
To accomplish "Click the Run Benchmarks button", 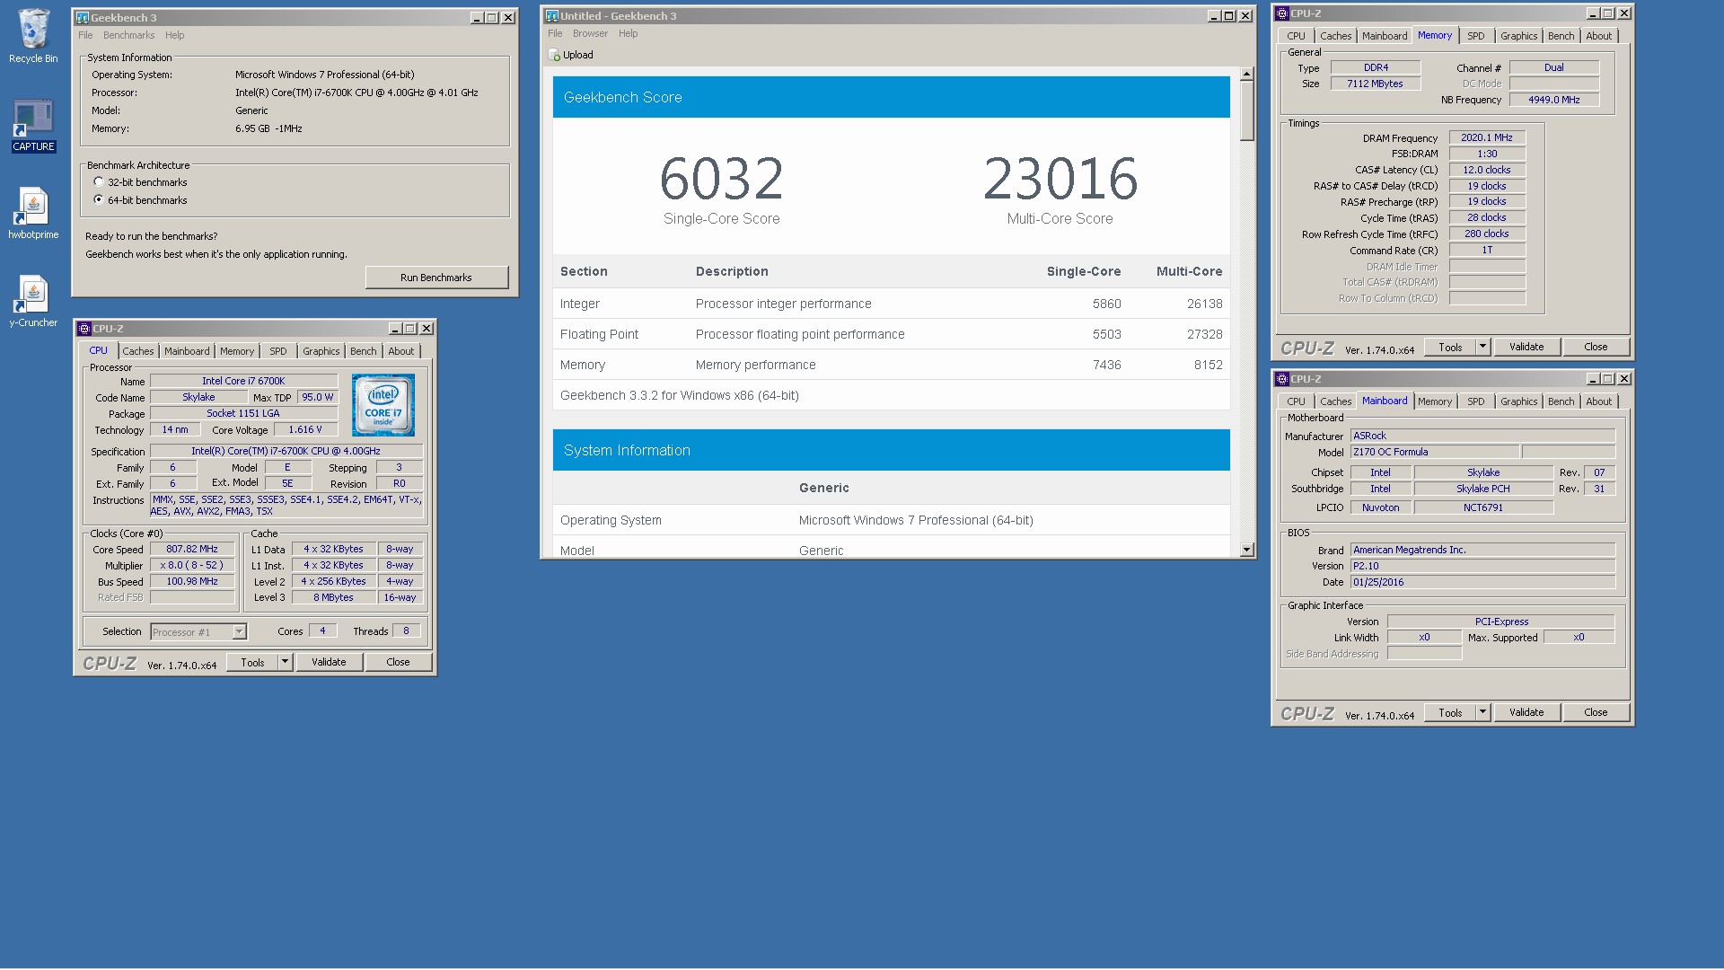I will tap(436, 278).
